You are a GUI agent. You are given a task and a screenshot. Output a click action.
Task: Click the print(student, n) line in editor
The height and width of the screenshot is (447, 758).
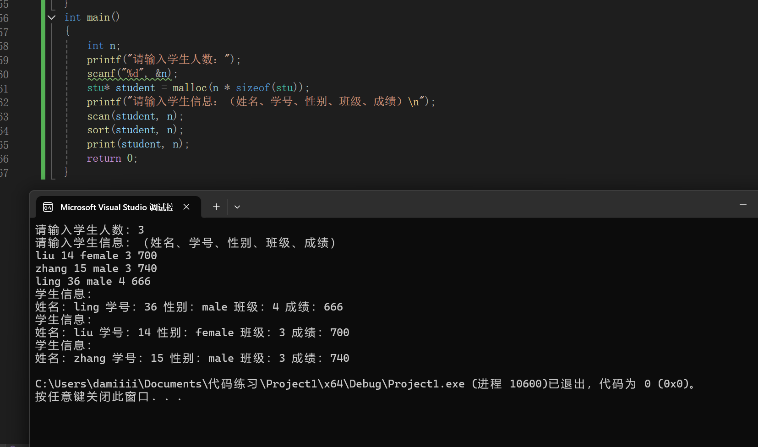pos(138,144)
